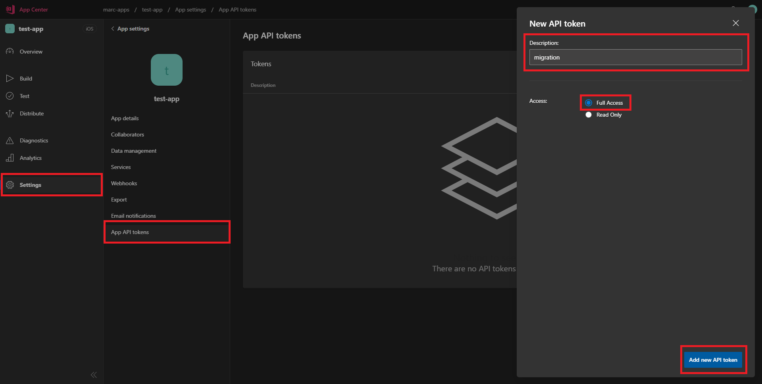Click the Settings gear icon
The height and width of the screenshot is (384, 762).
pyautogui.click(x=10, y=185)
